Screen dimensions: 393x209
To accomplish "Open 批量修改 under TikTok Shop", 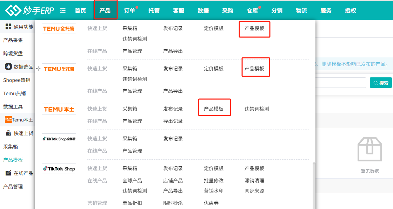I will tap(214, 181).
